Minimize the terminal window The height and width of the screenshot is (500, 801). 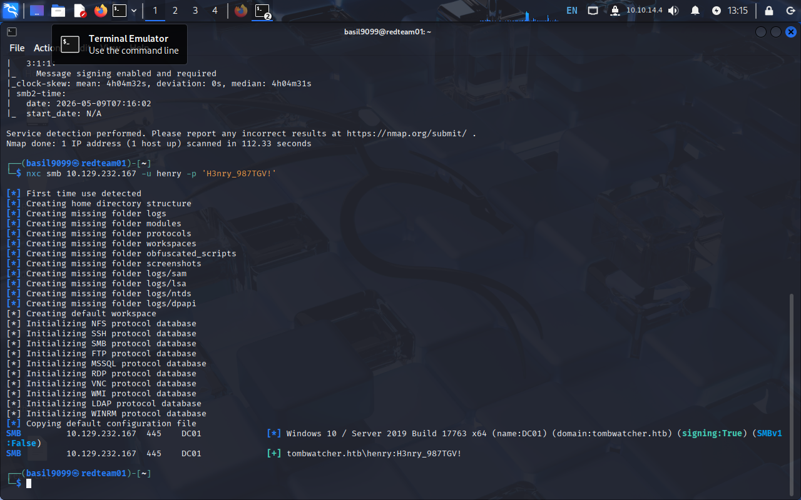[761, 32]
